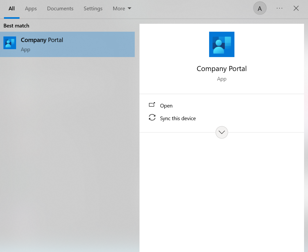Expand more actions with the chevron-down button

tap(222, 132)
